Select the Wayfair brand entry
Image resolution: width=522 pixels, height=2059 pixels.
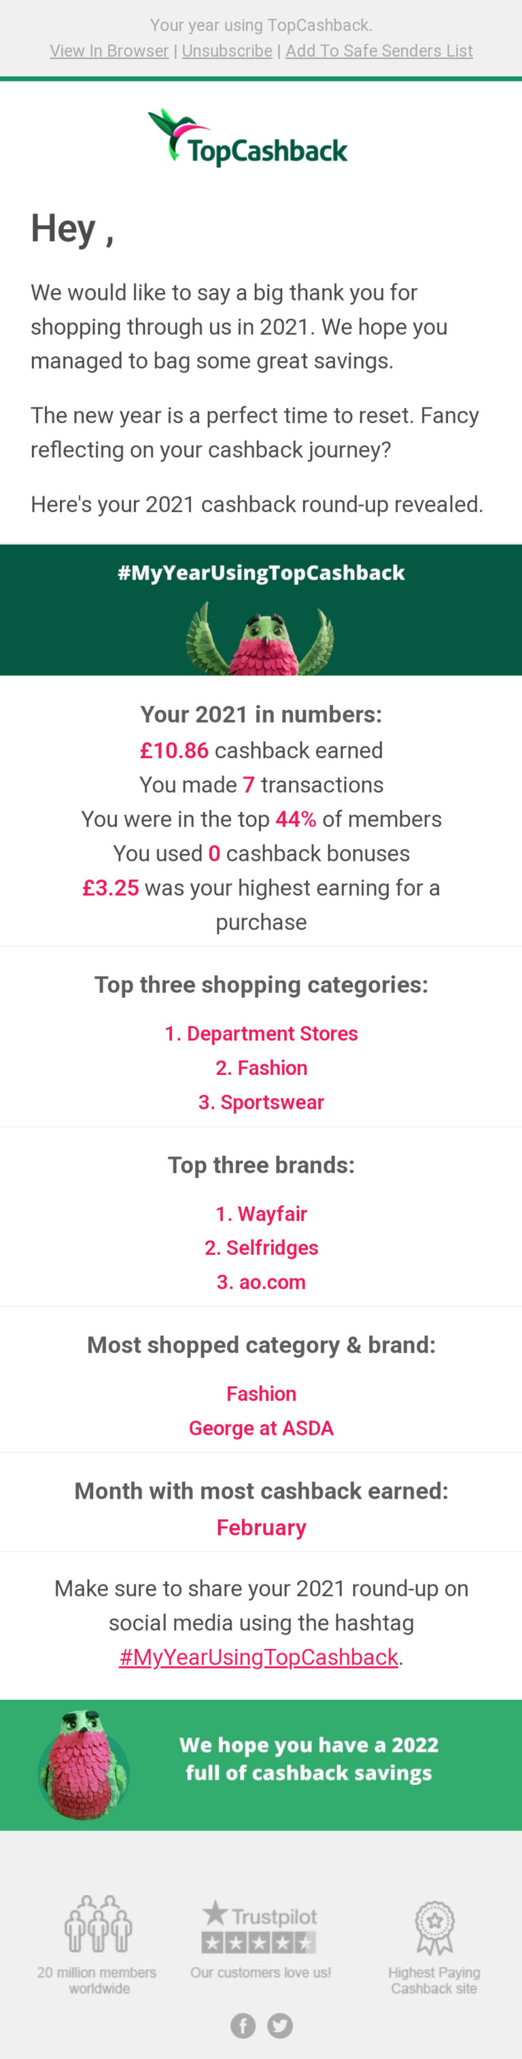[x=262, y=1213]
